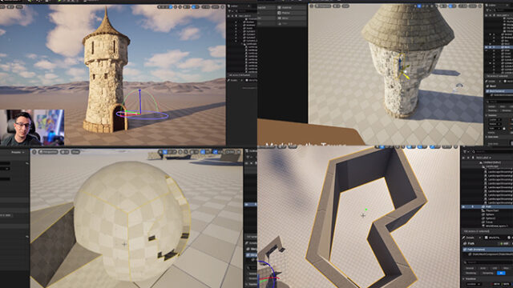Open viewport options menu above the cone-roof tower

312,6
